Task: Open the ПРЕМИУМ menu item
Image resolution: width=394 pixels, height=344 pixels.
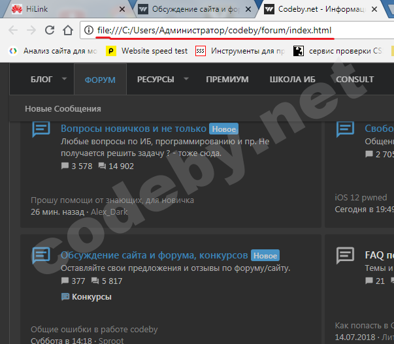Action: click(227, 80)
